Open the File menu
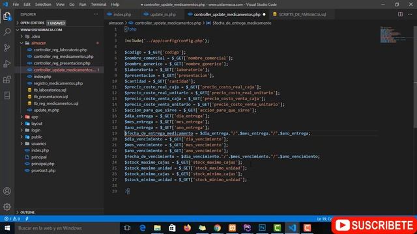Screen dimensions: 417x234 coord(16,5)
